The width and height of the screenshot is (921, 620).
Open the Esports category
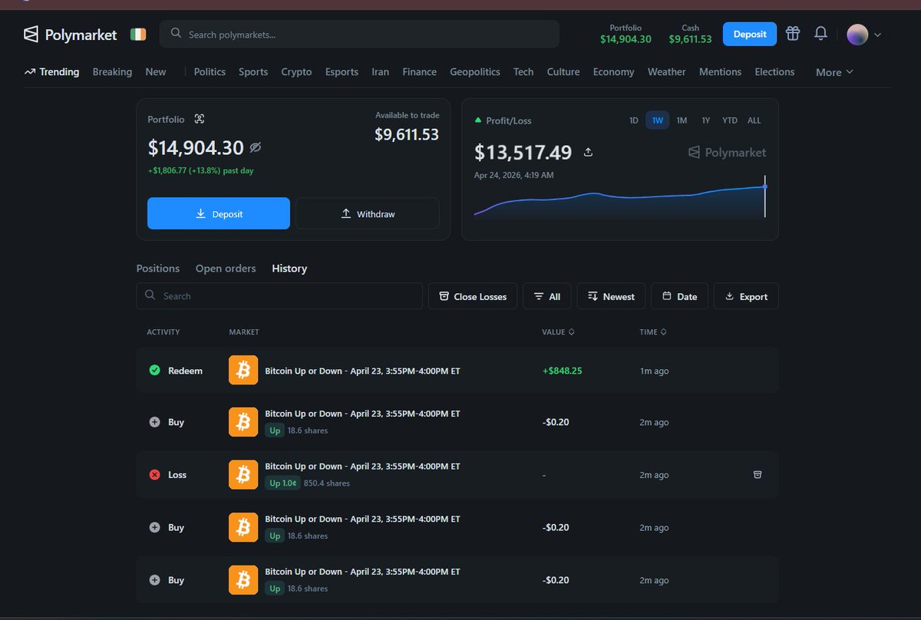tap(342, 71)
